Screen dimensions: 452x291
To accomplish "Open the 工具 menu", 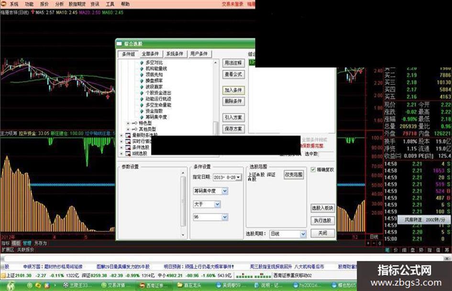I will [x=110, y=4].
